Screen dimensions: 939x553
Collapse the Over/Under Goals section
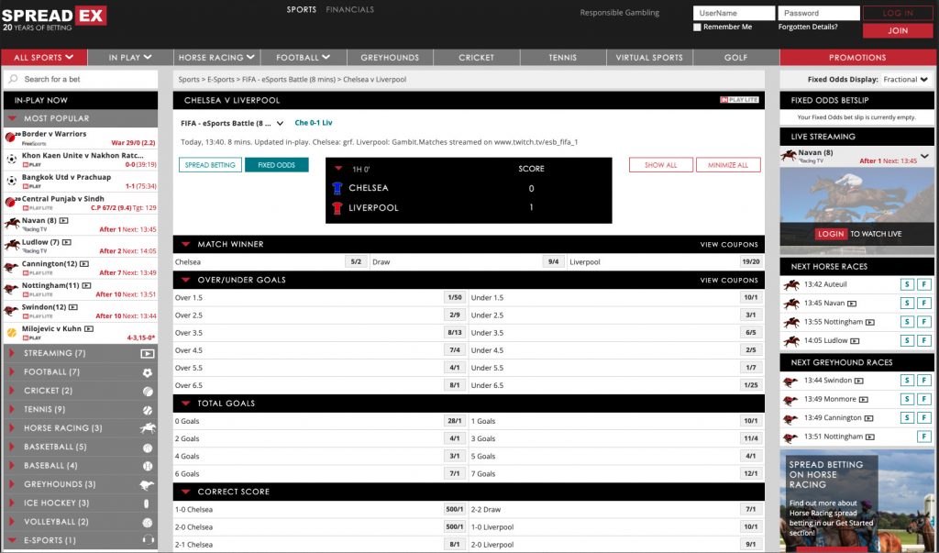pos(186,280)
